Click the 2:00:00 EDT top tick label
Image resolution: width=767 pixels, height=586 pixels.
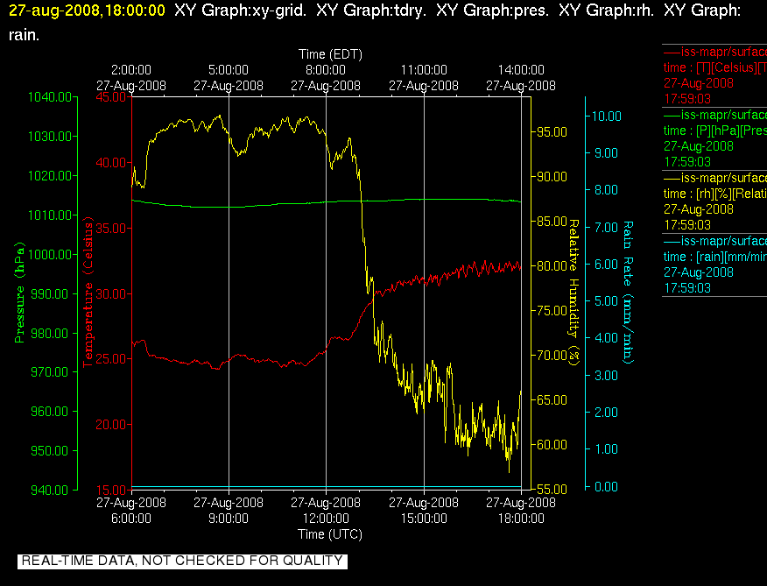click(x=131, y=70)
